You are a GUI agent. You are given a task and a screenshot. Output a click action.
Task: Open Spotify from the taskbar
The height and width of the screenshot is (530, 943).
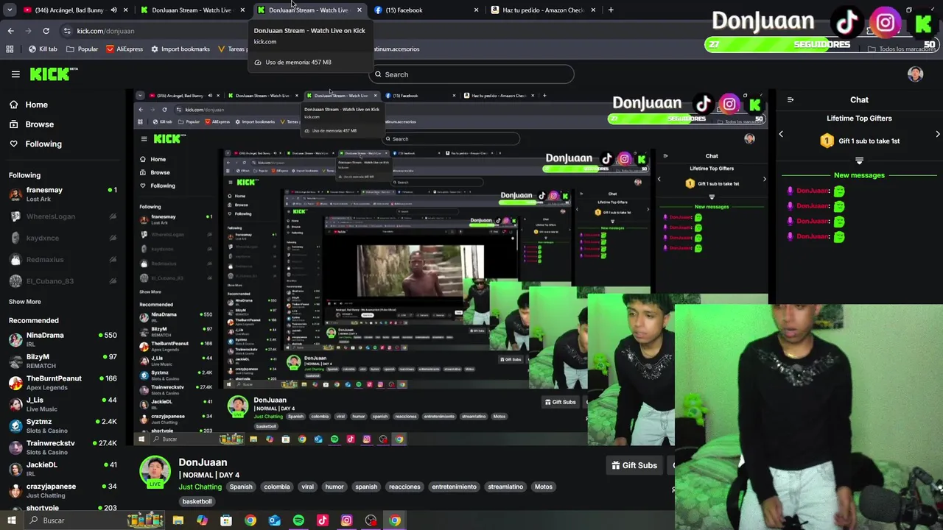click(298, 520)
